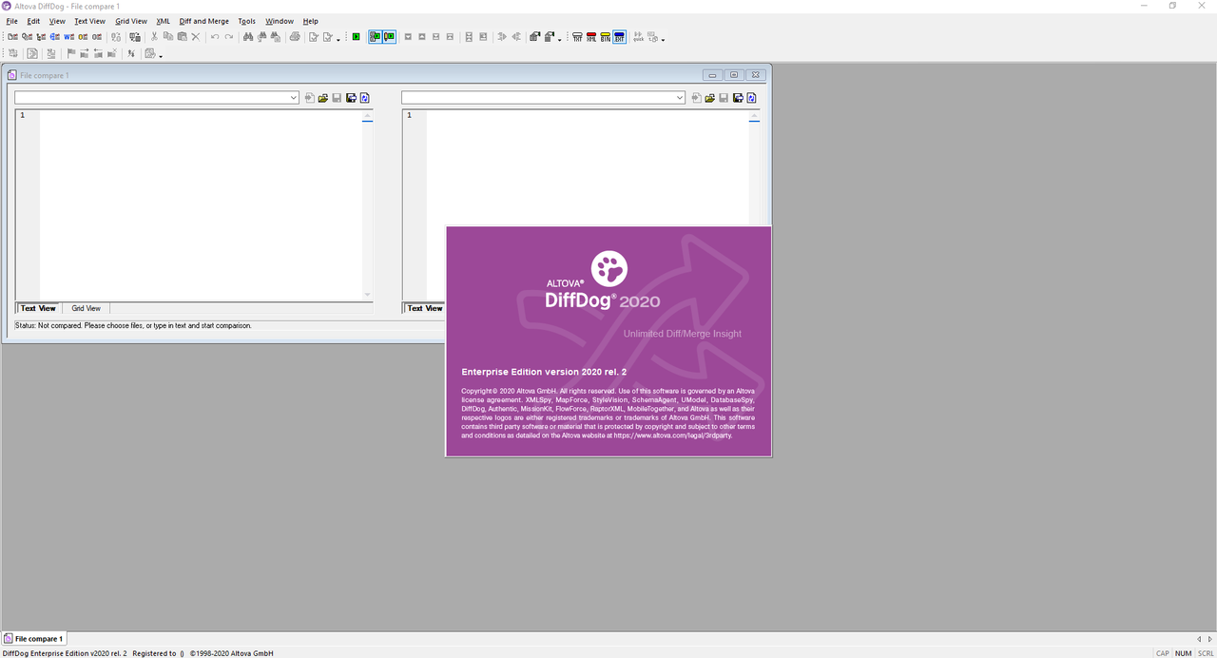Viewport: 1217px width, 658px height.
Task: Expand left pane file path dropdown
Action: pyautogui.click(x=294, y=98)
